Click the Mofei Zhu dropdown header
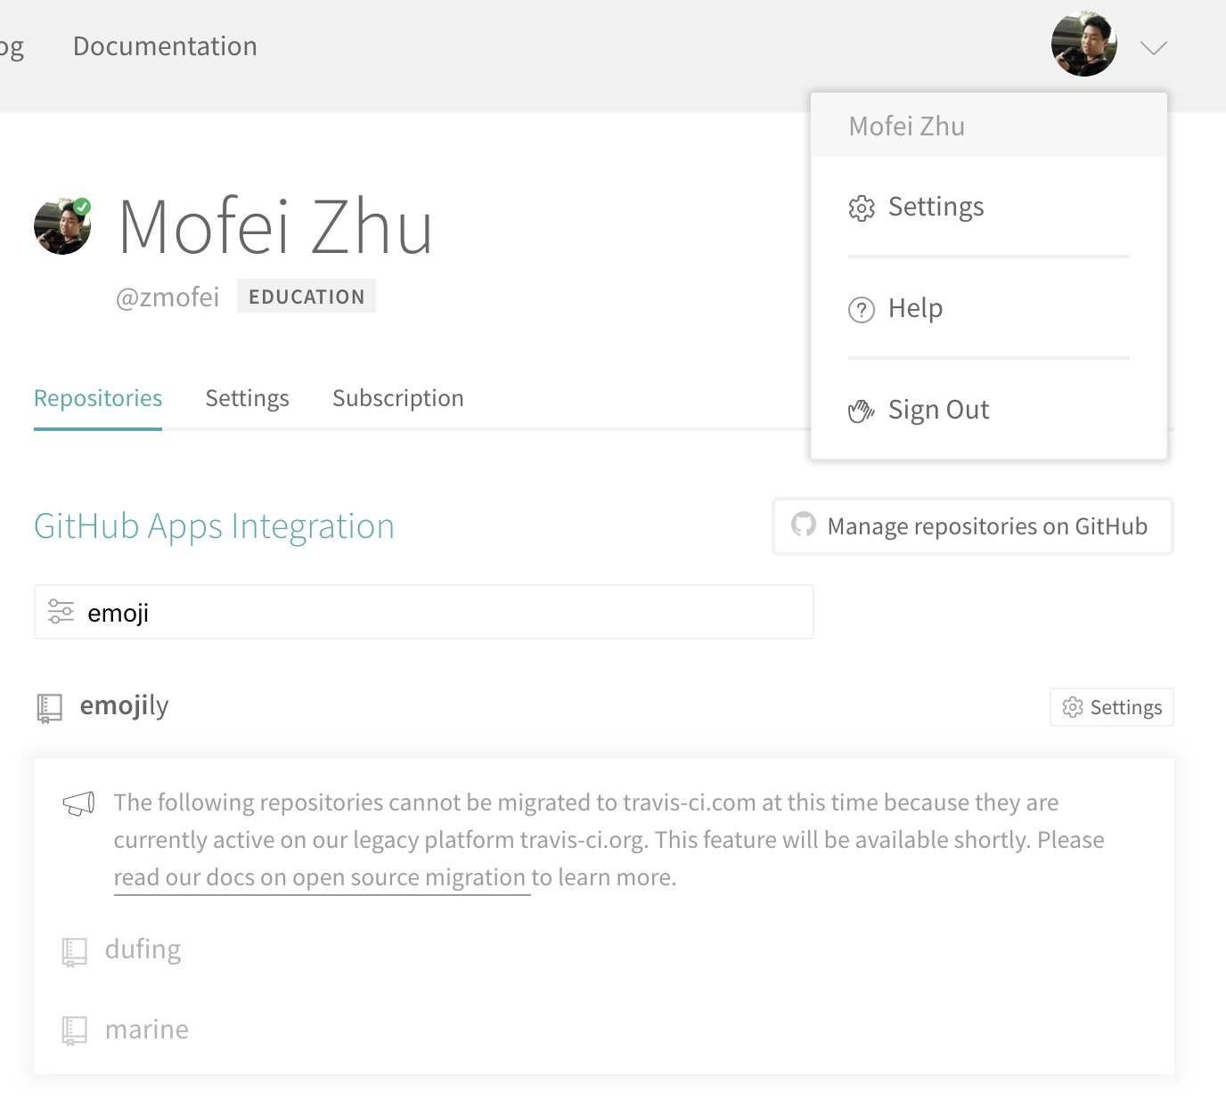Image resolution: width=1226 pixels, height=1099 pixels. 989,126
